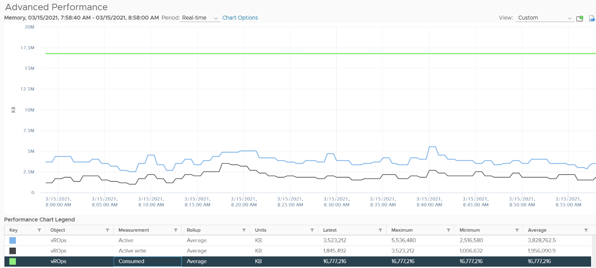
Task: Click the 8:40:00 AM axis label
Action: [x=429, y=202]
